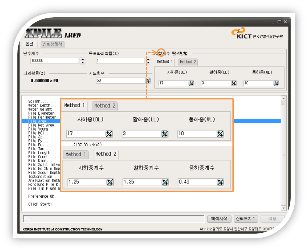Click the 활하중계수 field showing 1.35

[x=142, y=182]
